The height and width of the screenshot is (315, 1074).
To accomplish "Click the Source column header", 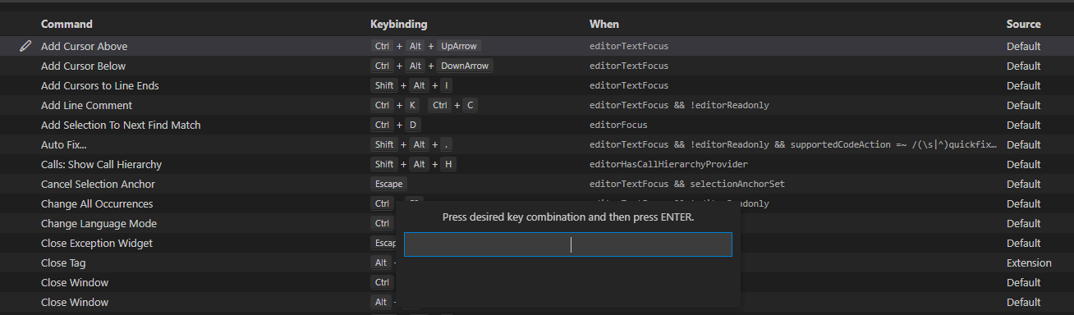I will click(1023, 24).
